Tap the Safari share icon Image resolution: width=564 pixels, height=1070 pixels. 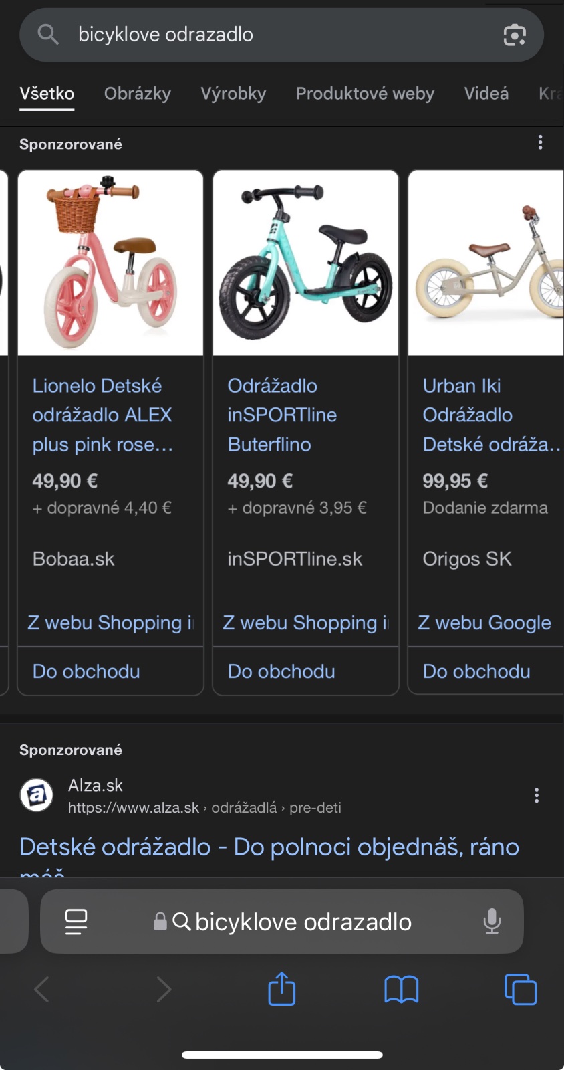tap(281, 989)
